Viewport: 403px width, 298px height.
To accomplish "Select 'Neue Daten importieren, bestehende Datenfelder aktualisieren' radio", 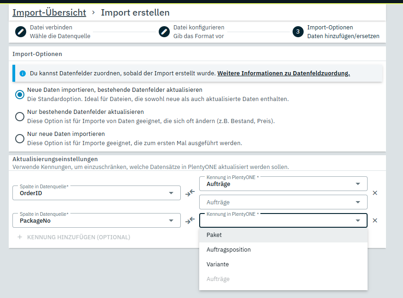I will [20, 95].
